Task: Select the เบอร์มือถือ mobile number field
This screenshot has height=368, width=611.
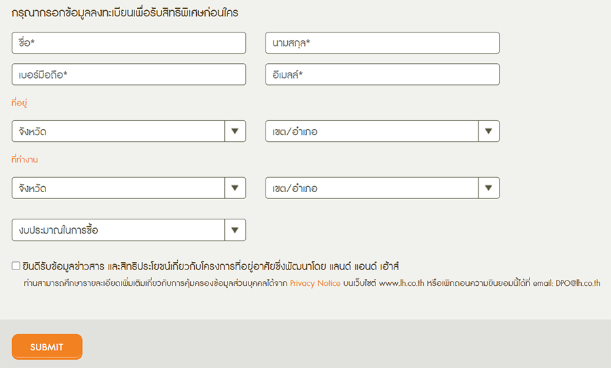Action: 128,75
